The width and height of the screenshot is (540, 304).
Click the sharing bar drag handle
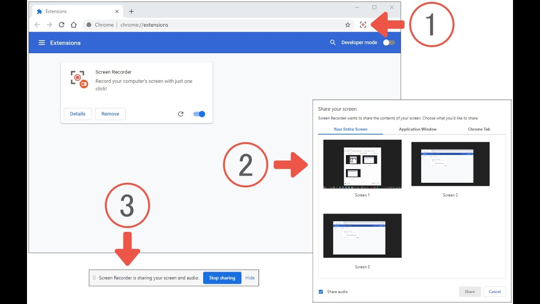click(x=94, y=278)
